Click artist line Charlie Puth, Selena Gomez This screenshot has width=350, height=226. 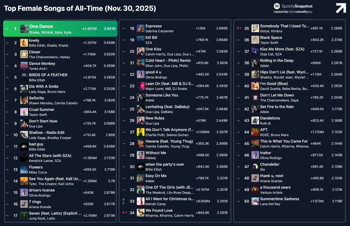167,135
